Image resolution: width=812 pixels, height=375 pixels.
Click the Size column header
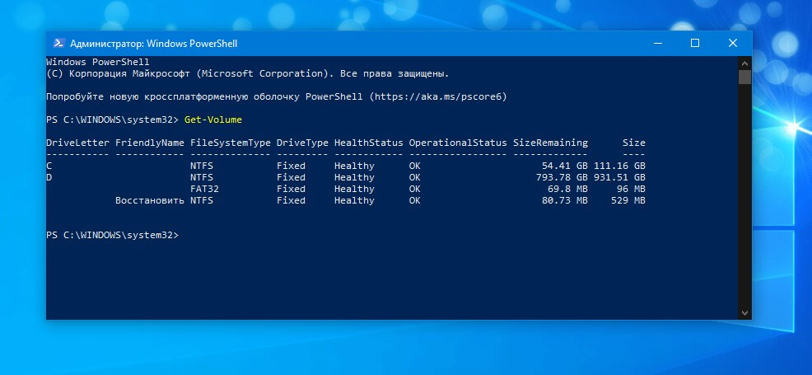(x=634, y=143)
